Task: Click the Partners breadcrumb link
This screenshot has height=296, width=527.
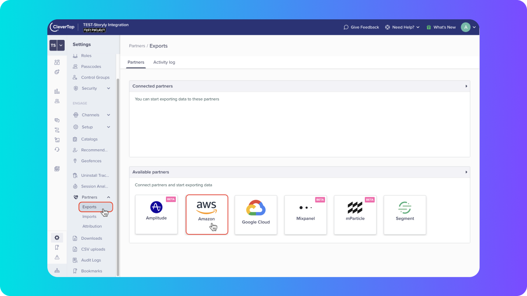Action: (137, 46)
